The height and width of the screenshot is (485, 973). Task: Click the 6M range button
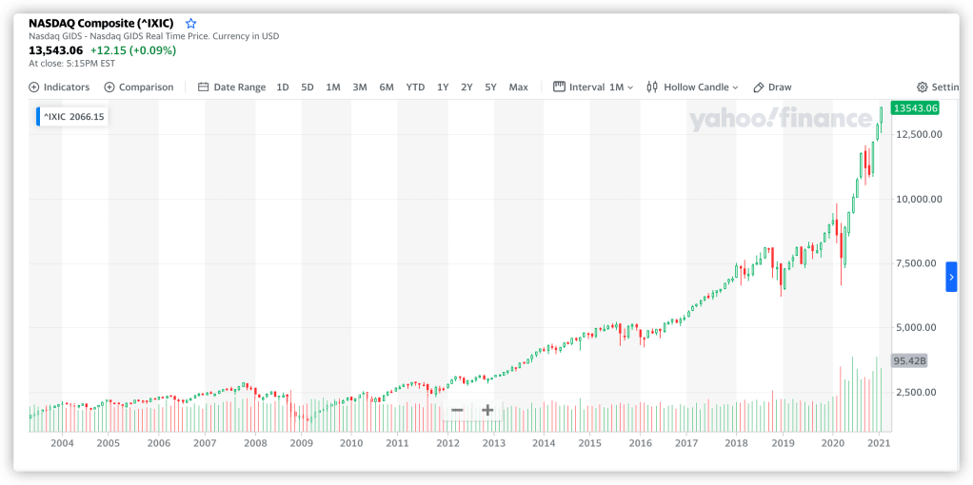[387, 87]
